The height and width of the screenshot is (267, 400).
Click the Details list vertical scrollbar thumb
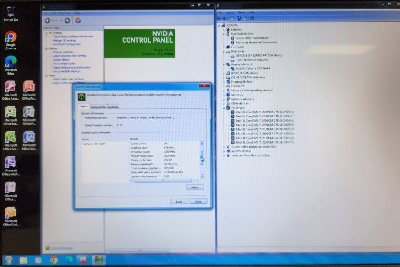[x=201, y=158]
